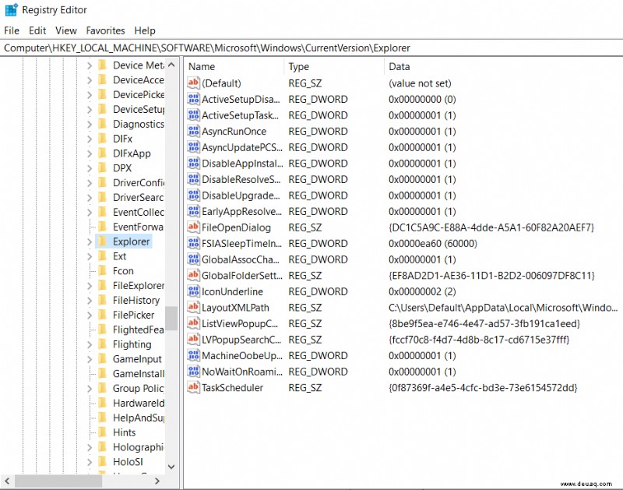Screen dimensions: 623x490
Task: Select the GlobalAssocCha... DWORD icon
Action: click(x=193, y=259)
